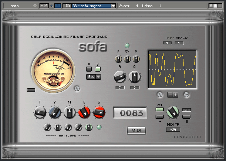This screenshot has width=226, height=161.
Task: Minimize the instrument with underscore button
Action: coord(220,6)
